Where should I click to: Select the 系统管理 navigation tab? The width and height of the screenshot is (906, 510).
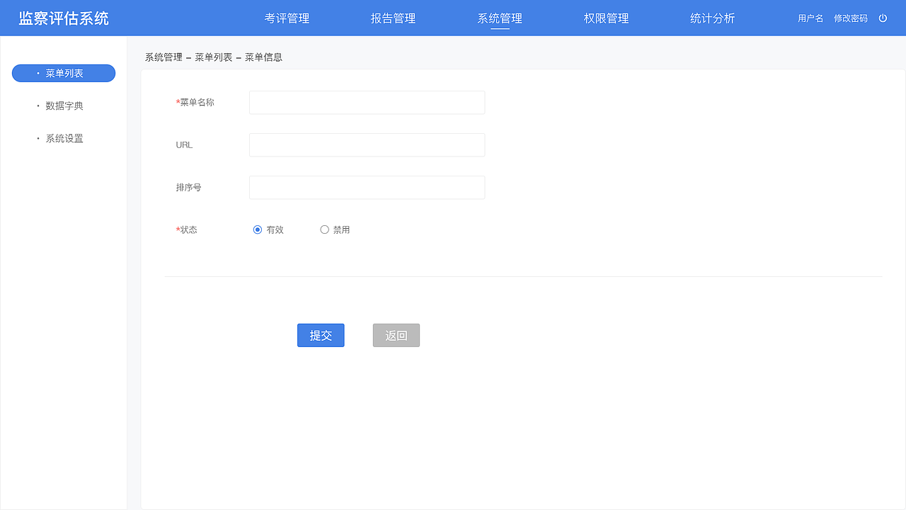499,18
